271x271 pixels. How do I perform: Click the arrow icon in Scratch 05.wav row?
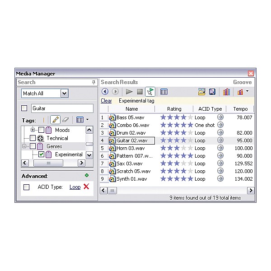point(220,171)
